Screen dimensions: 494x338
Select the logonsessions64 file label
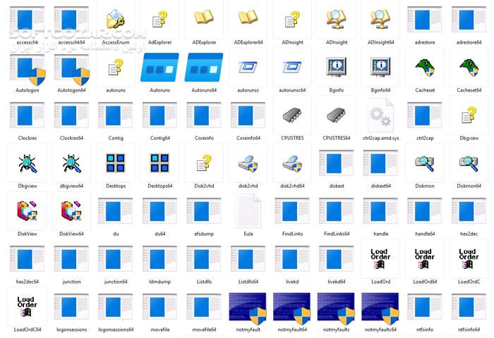click(116, 330)
